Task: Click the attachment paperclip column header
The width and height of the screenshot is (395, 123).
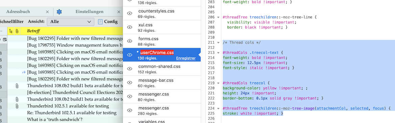Action: tap(17, 31)
